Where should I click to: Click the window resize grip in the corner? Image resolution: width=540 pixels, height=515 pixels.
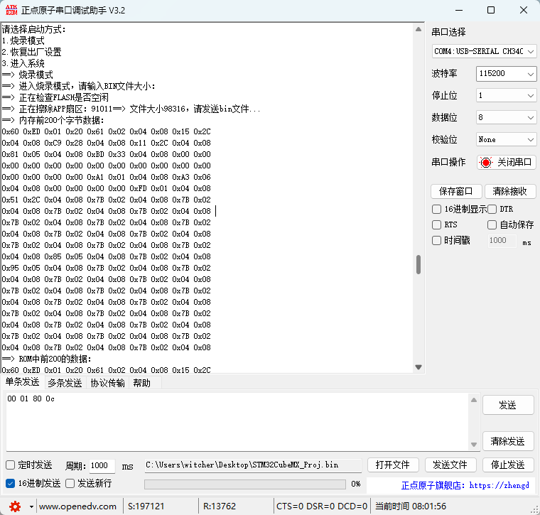click(536, 511)
